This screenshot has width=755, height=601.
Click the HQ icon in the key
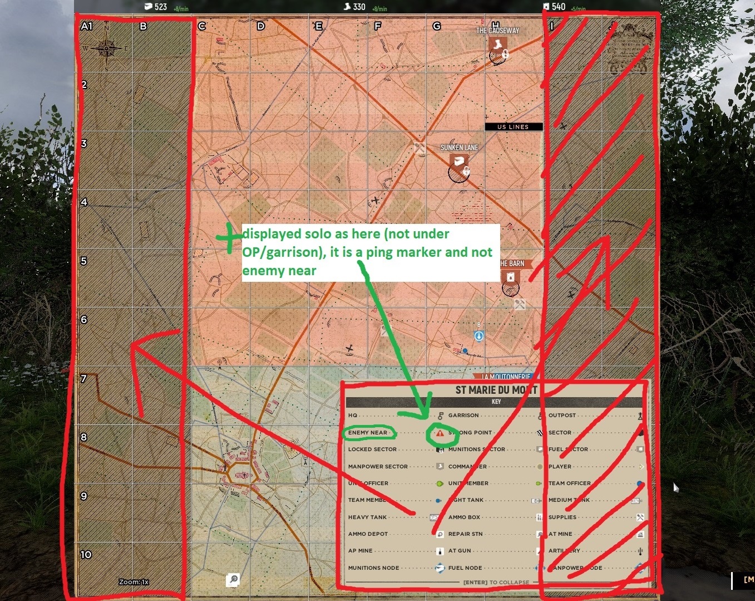(x=440, y=416)
